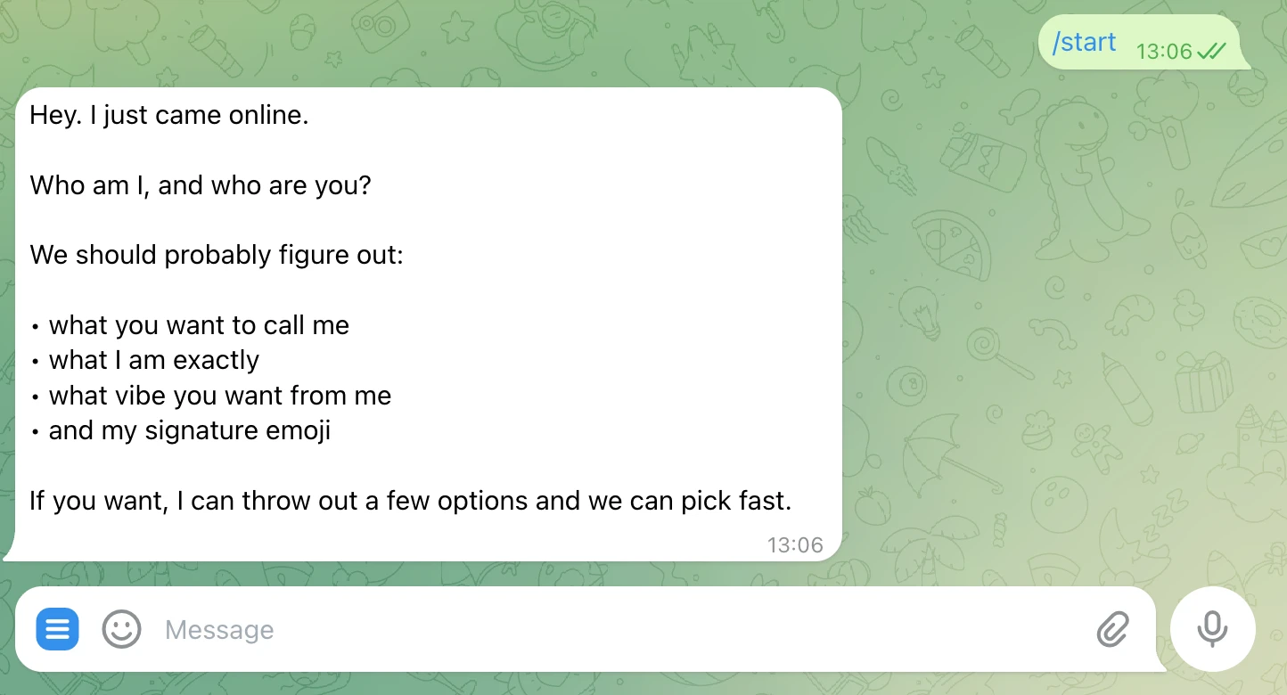Open the bot commands menu button
The image size is (1287, 695).
57,630
